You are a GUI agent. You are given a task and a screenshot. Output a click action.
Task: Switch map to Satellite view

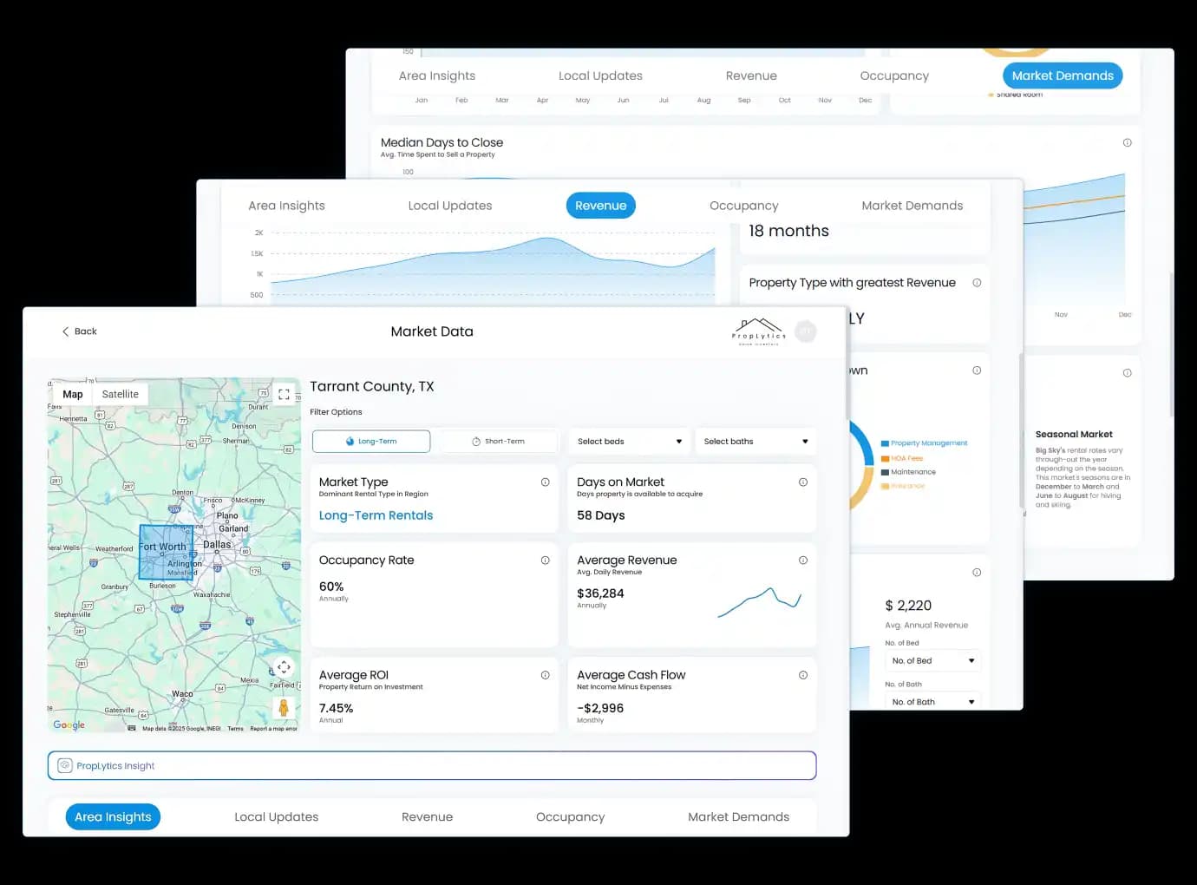coord(120,393)
